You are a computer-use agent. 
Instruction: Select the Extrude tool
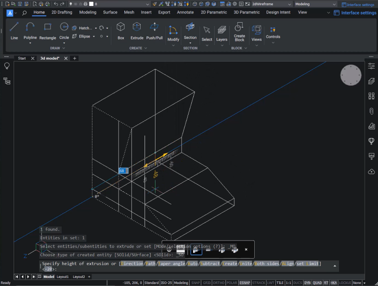137,32
